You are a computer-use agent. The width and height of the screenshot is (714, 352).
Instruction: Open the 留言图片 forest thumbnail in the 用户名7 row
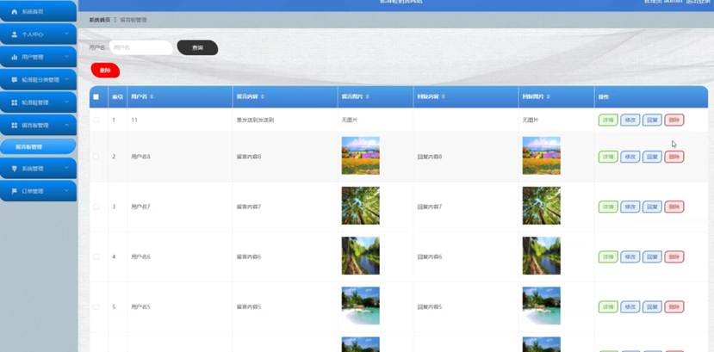pyautogui.click(x=361, y=206)
